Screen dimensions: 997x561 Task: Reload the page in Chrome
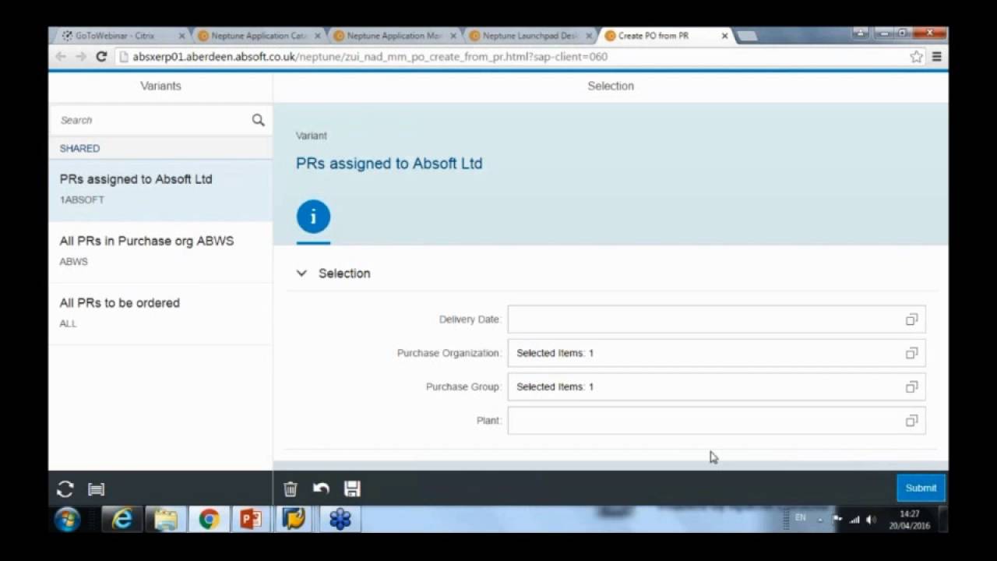coord(101,56)
